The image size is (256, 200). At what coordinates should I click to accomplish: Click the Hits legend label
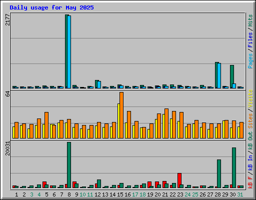[250, 20]
